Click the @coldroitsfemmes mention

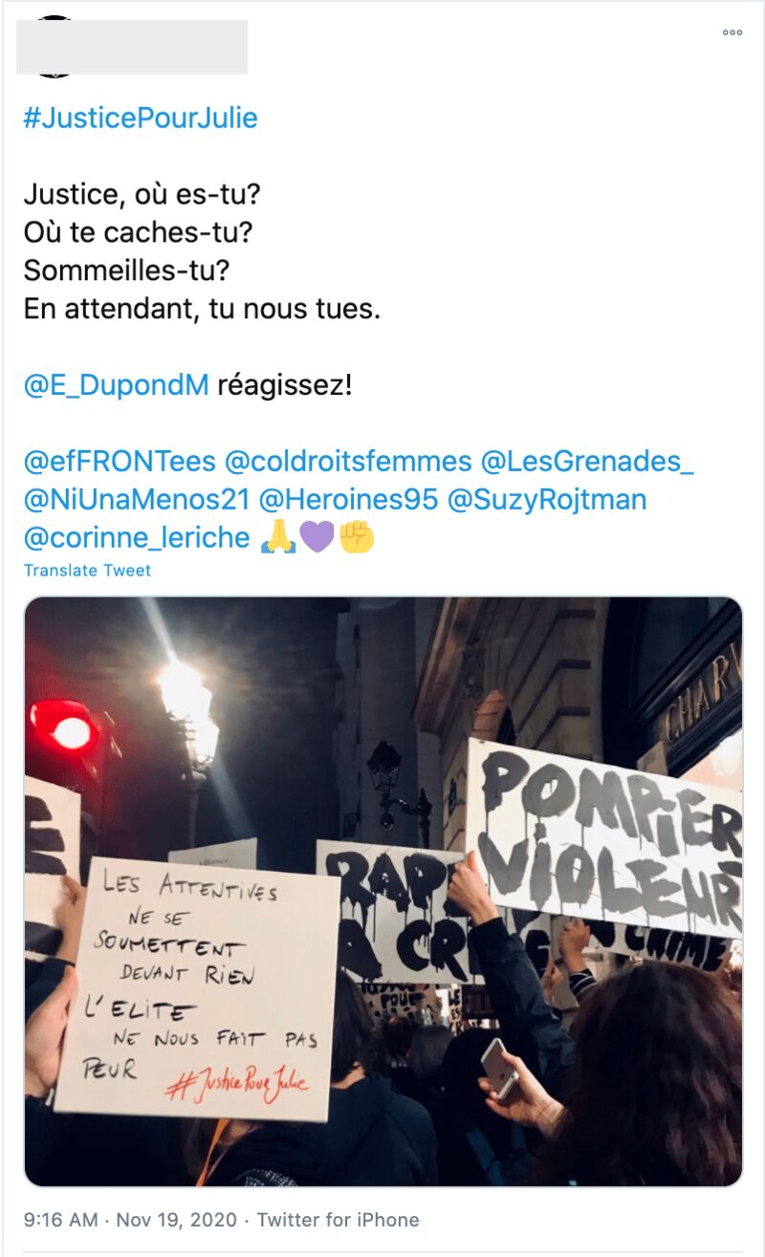348,462
